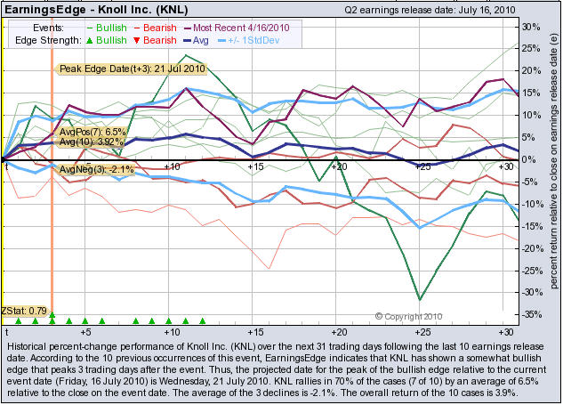This screenshot has width=563, height=405.
Task: Click the navy line swatch before Avg
Action: point(187,40)
